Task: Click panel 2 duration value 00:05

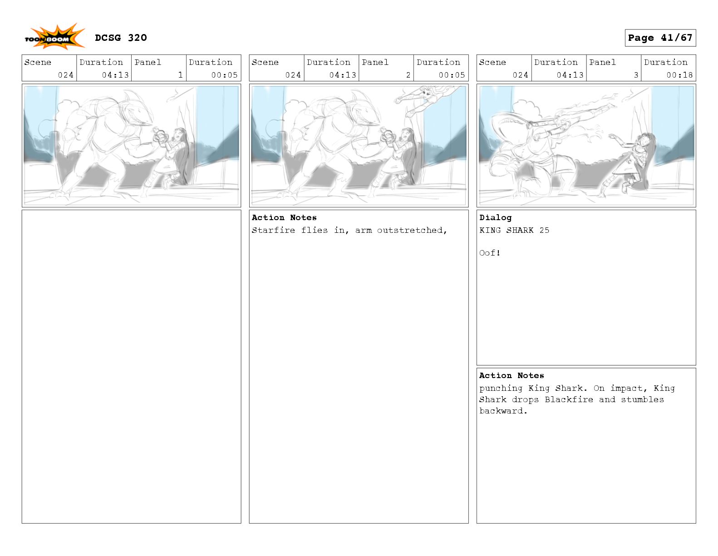Action: point(452,75)
